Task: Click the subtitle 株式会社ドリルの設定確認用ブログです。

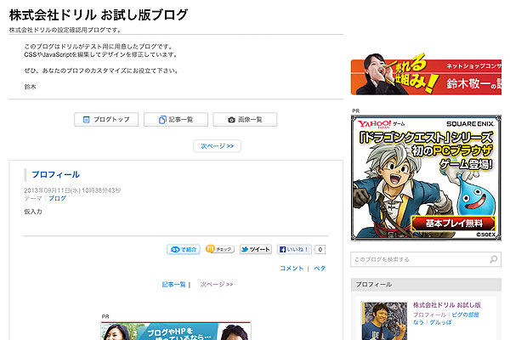Action: point(65,30)
